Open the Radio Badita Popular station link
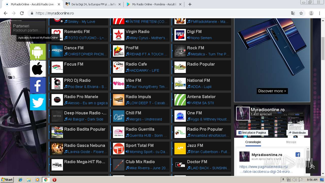Image resolution: width=325 pixels, height=183 pixels. [85, 129]
